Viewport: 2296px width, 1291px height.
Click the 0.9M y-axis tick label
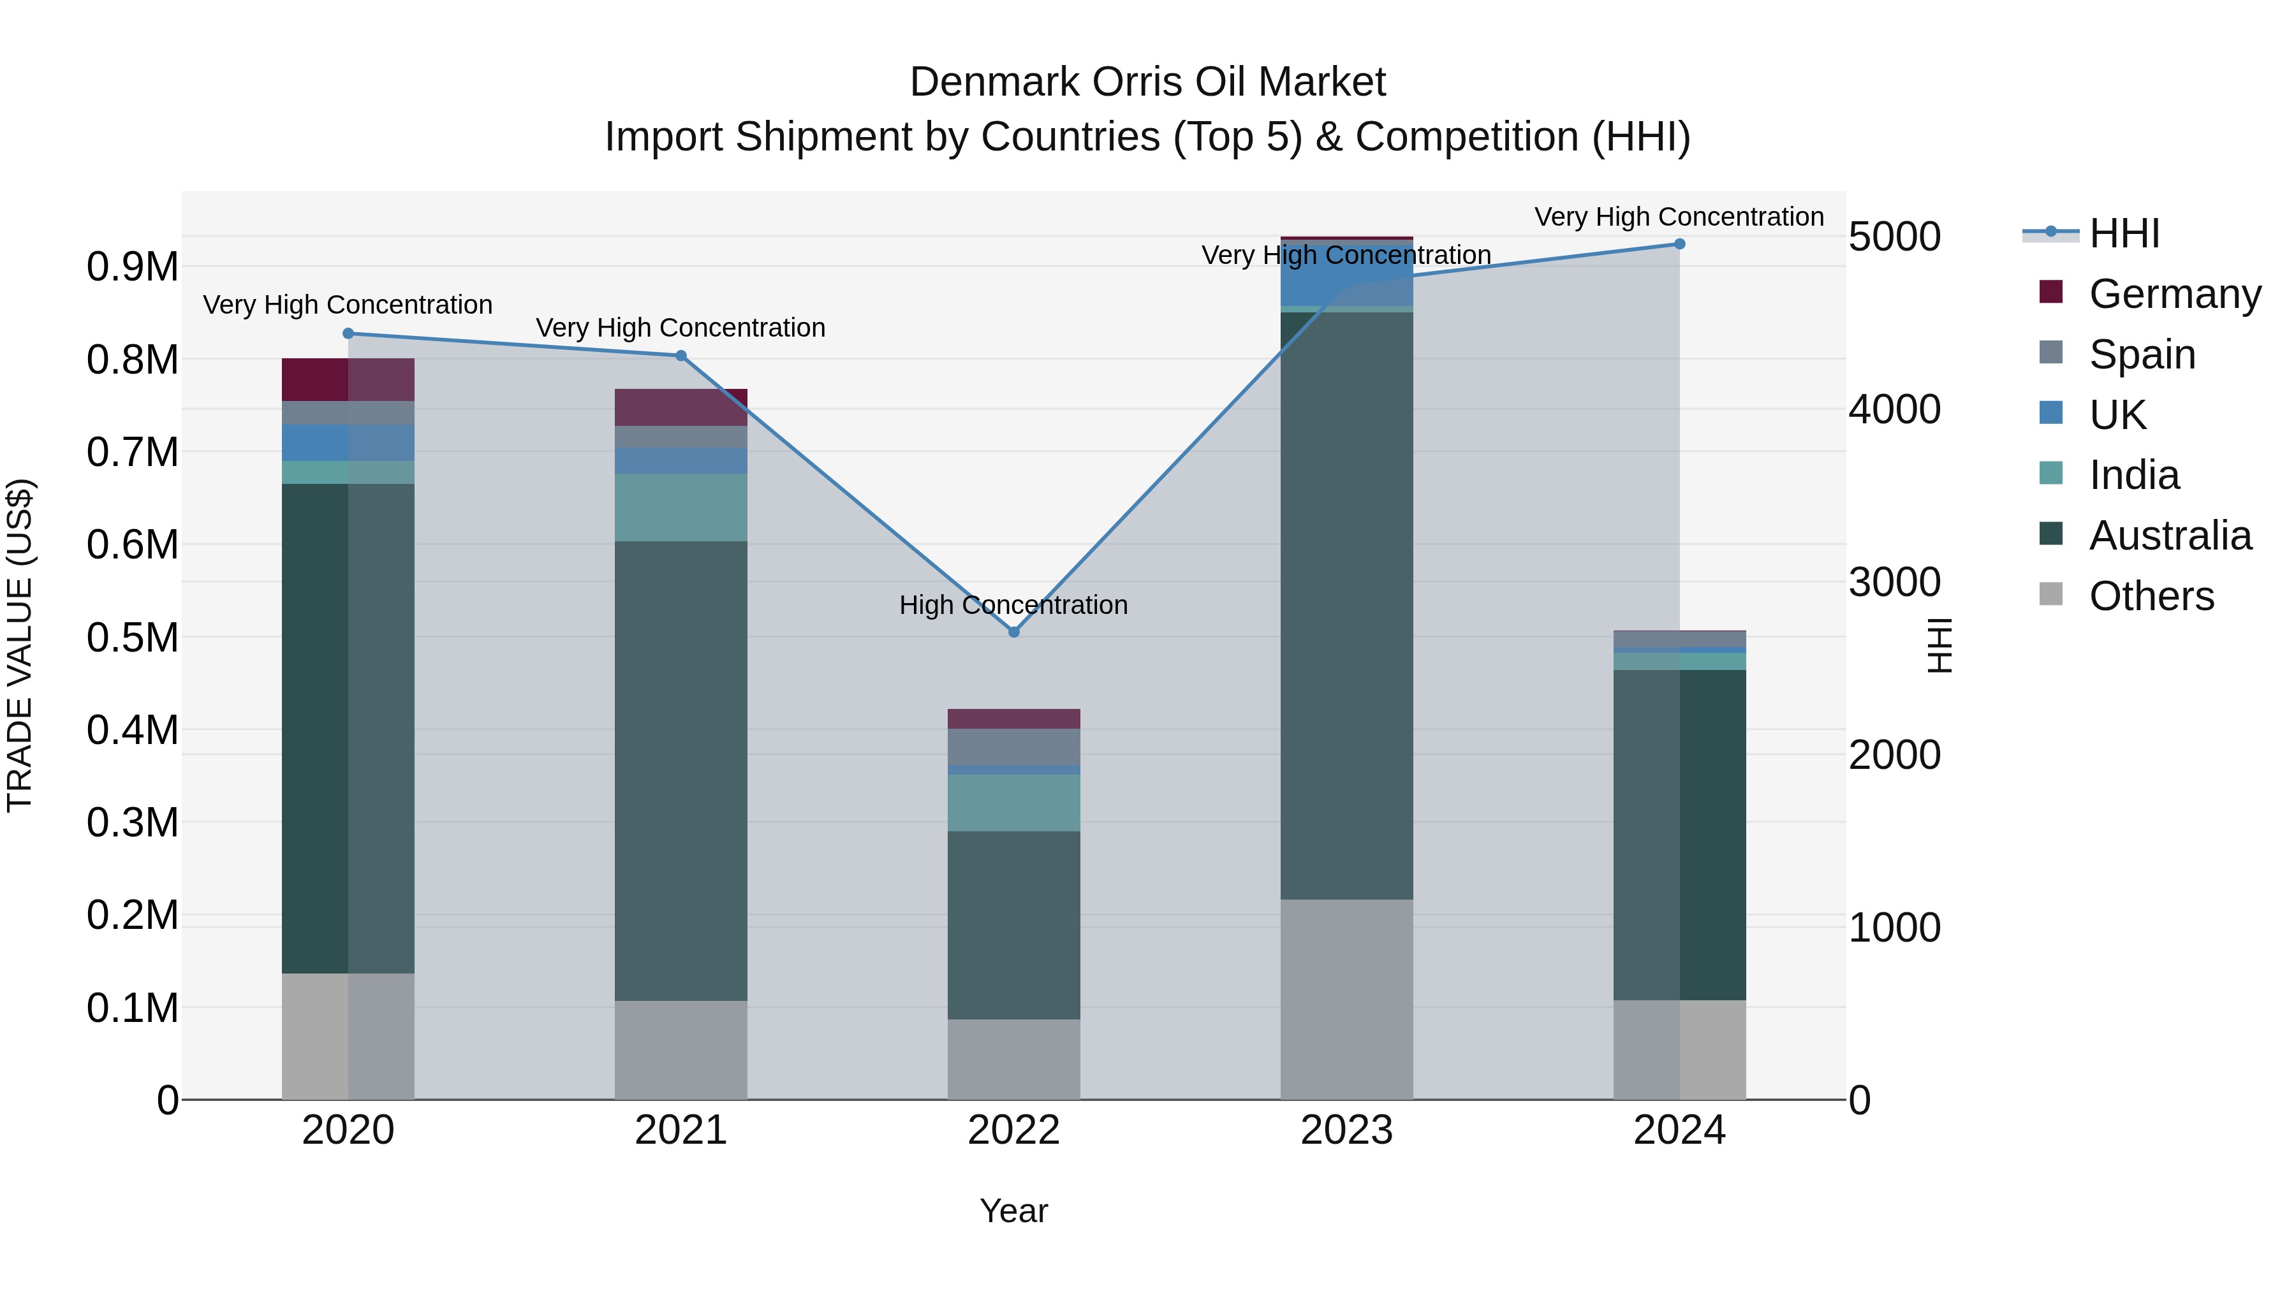(x=133, y=267)
